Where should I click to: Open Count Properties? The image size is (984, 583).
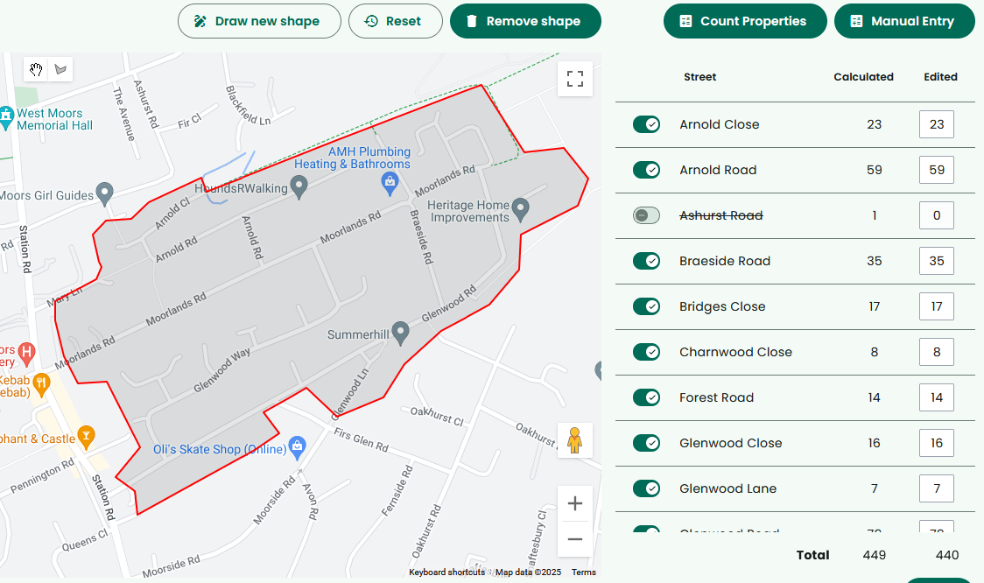click(745, 21)
